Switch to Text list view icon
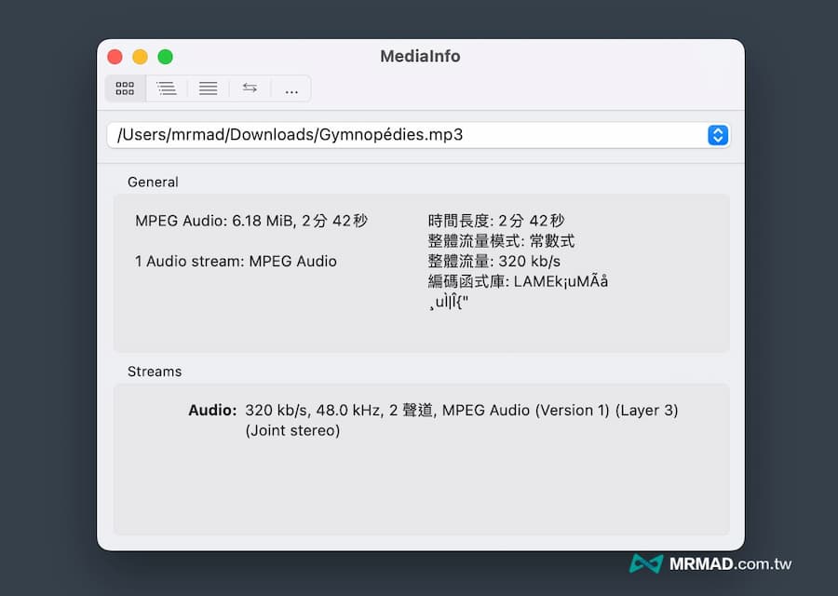The image size is (838, 596). point(208,88)
